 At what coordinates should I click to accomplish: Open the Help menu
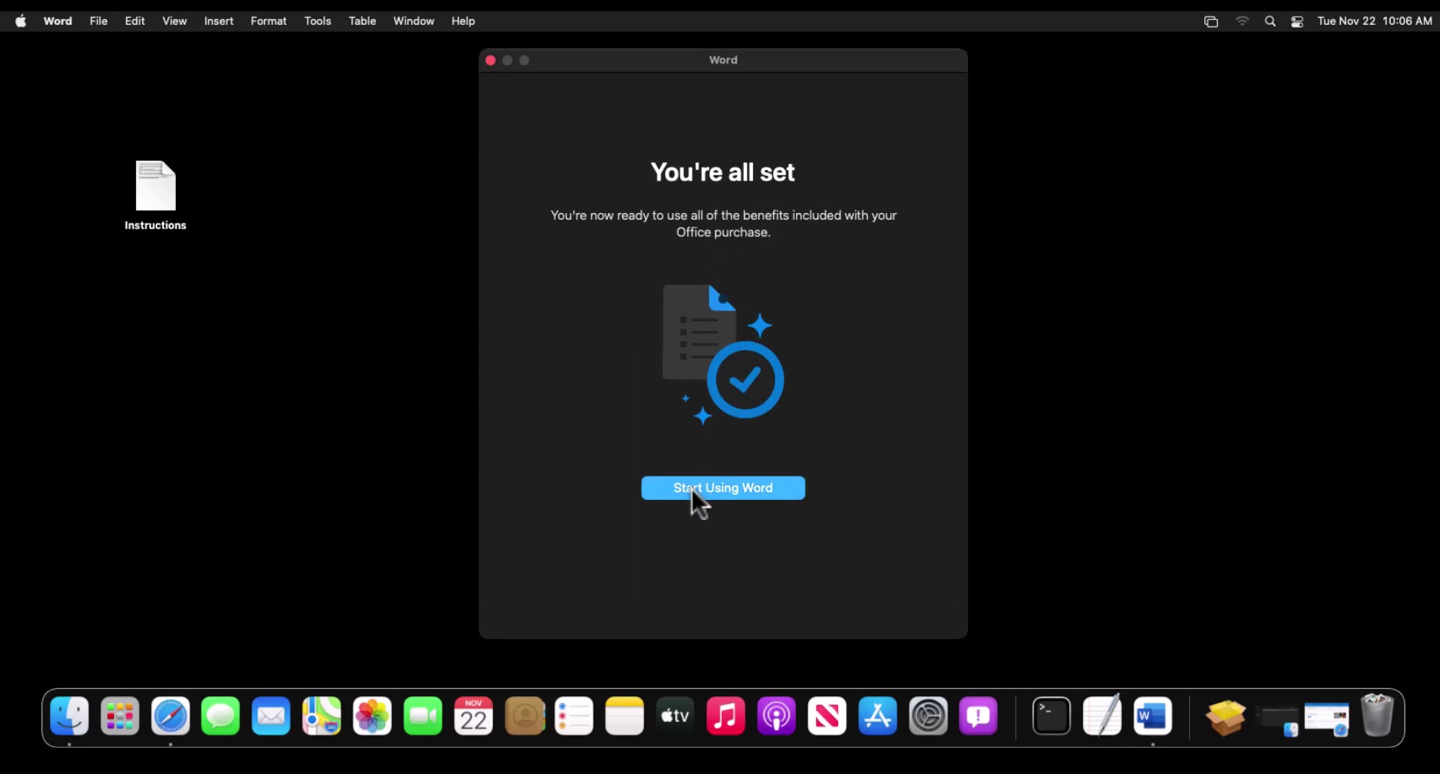(463, 21)
